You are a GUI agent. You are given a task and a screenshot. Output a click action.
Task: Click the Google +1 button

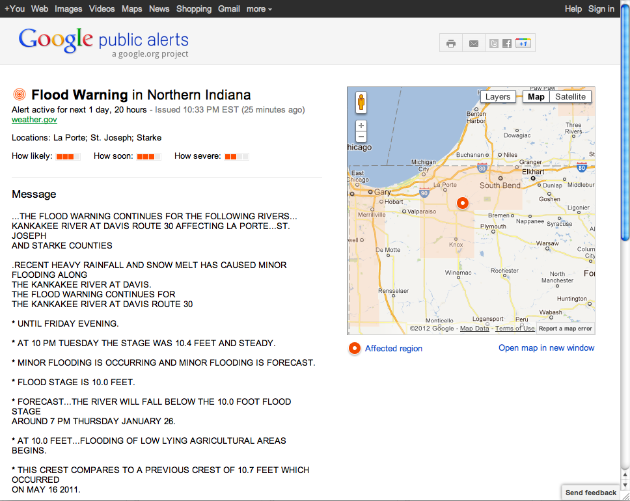523,44
